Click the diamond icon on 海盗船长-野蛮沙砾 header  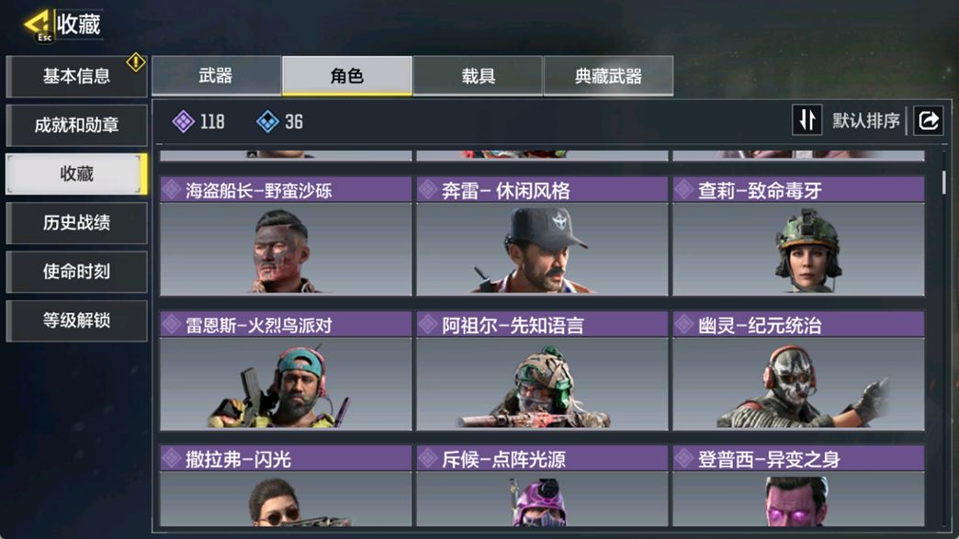tap(172, 189)
